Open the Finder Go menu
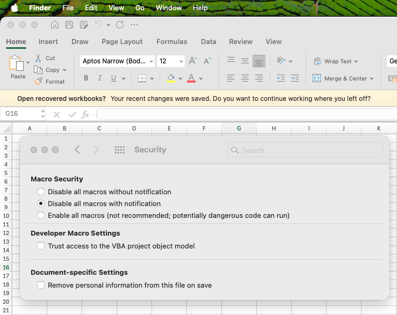This screenshot has width=397, height=315. coord(140,8)
